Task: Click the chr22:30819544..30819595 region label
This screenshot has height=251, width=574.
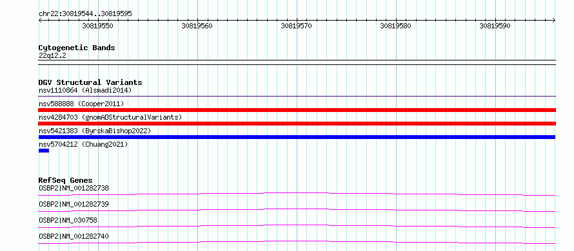Action: (85, 14)
